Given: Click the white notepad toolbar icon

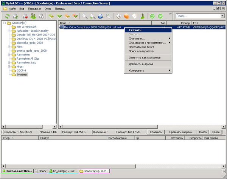Looking at the screenshot, I should pyautogui.click(x=134, y=16).
